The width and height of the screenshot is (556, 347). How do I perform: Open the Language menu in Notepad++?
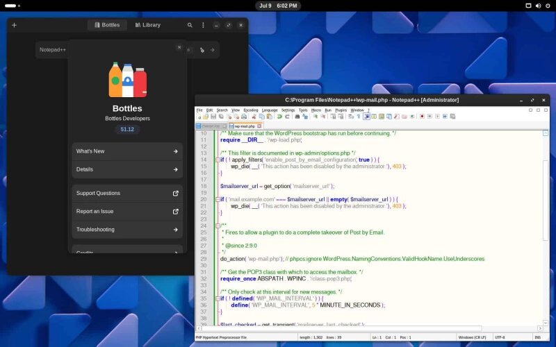[270, 110]
